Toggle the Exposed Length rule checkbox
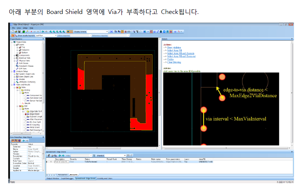The width and height of the screenshot is (300, 193). (x=25, y=116)
